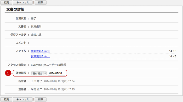This screenshot has height=102, width=183.
Task: Select the access setting Everyone (全ユーザー),総務部
Action: [49, 65]
